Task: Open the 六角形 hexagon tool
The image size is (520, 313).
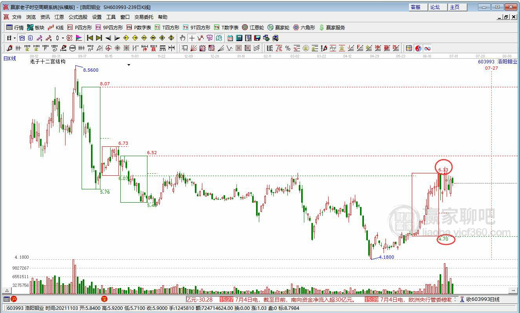Action: point(304,27)
